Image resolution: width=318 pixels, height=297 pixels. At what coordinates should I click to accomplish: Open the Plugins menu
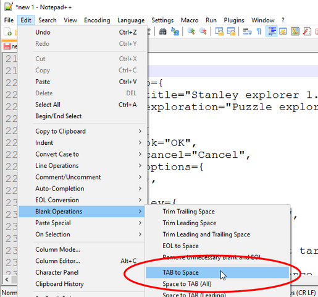(234, 20)
